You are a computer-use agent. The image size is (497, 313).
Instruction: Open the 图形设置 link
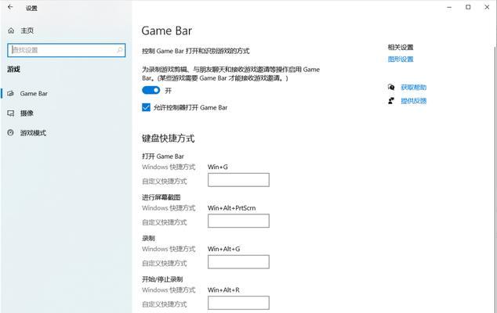pos(401,59)
